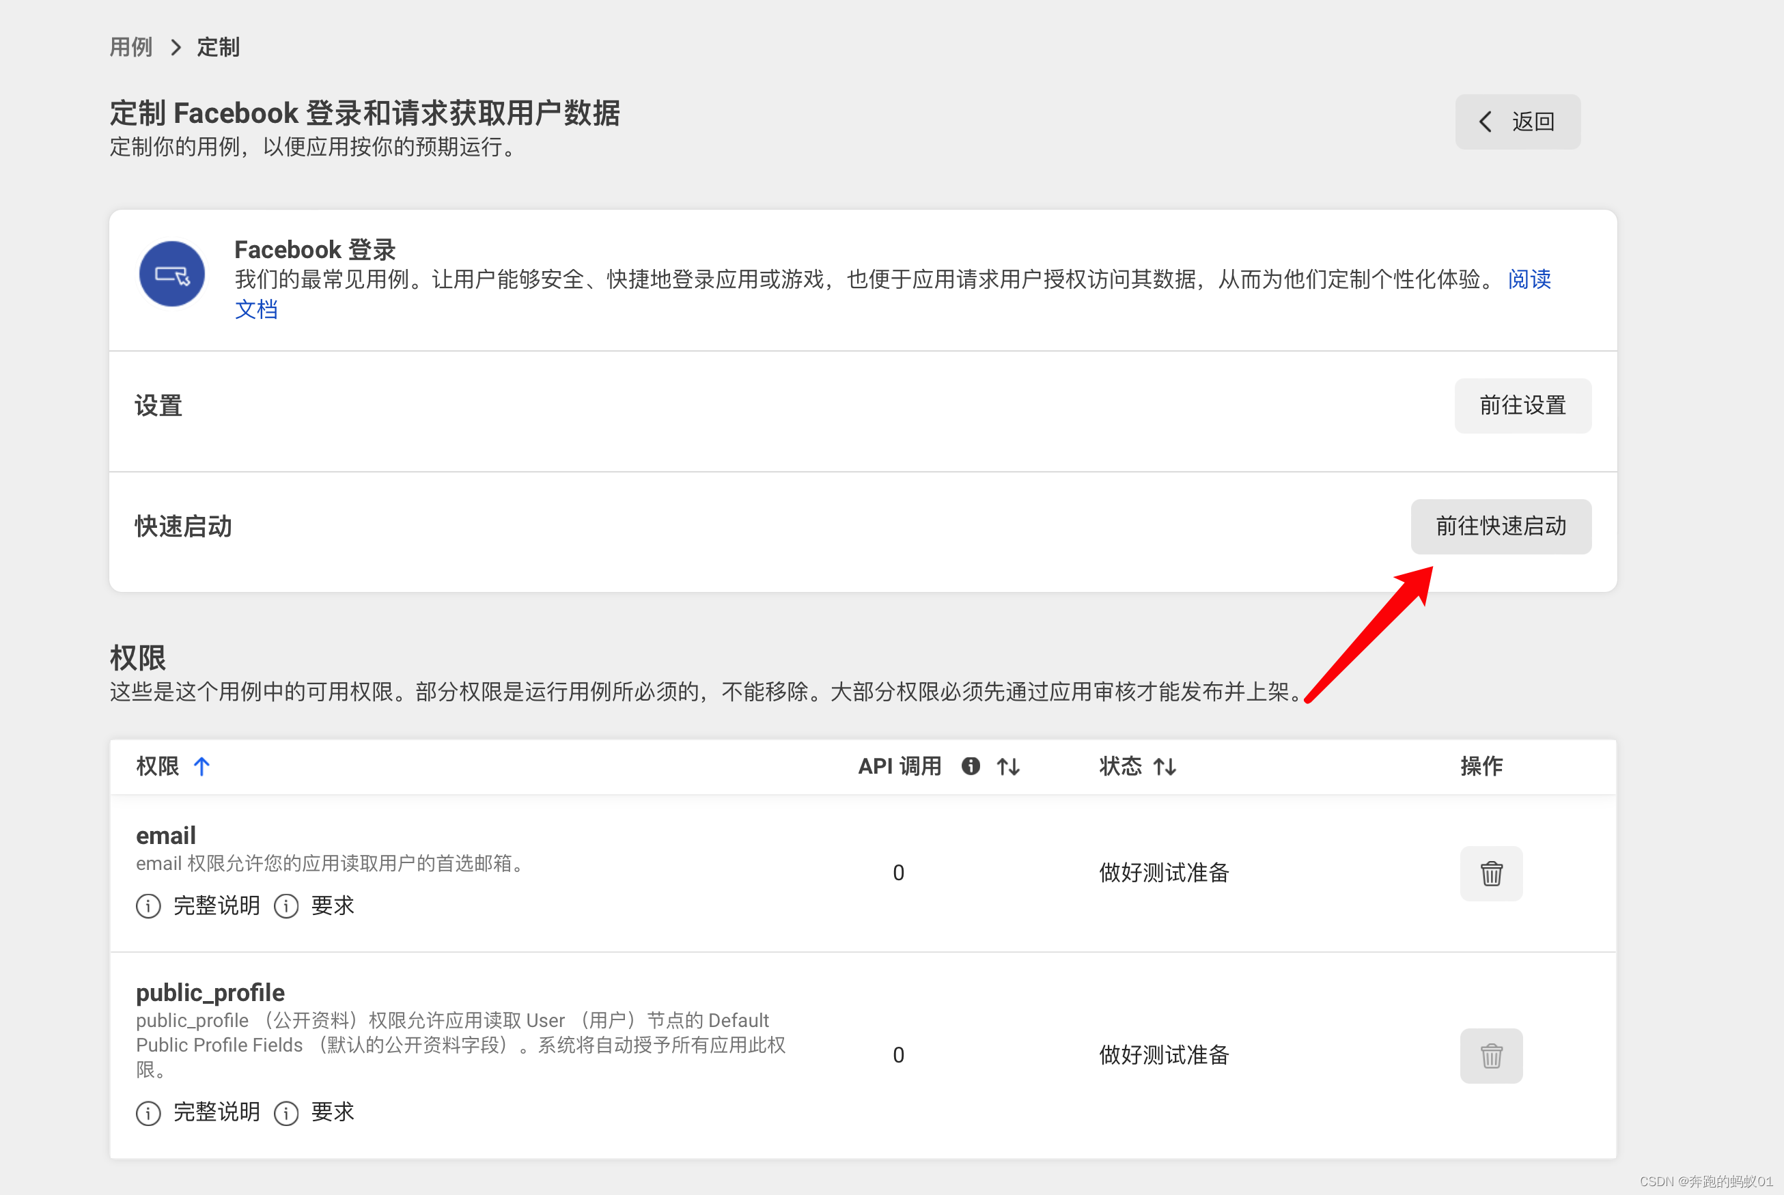Open 要求 info icon for email
This screenshot has height=1195, width=1784.
pyautogui.click(x=285, y=906)
